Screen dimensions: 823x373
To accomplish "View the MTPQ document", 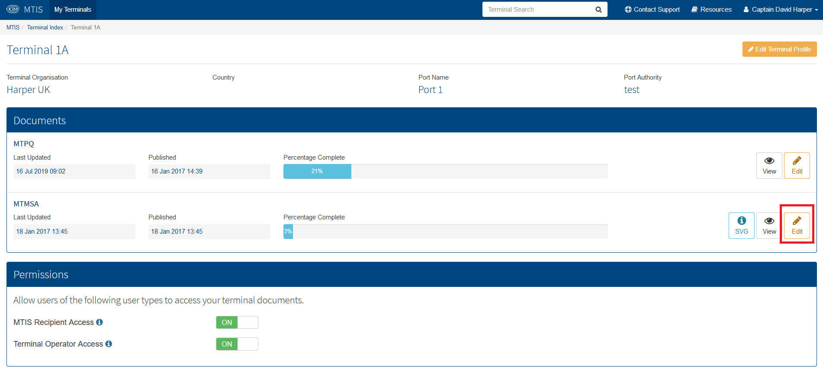I will tap(769, 165).
